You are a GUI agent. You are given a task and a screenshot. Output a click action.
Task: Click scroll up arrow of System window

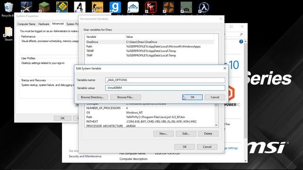pyautogui.click(x=245, y=42)
